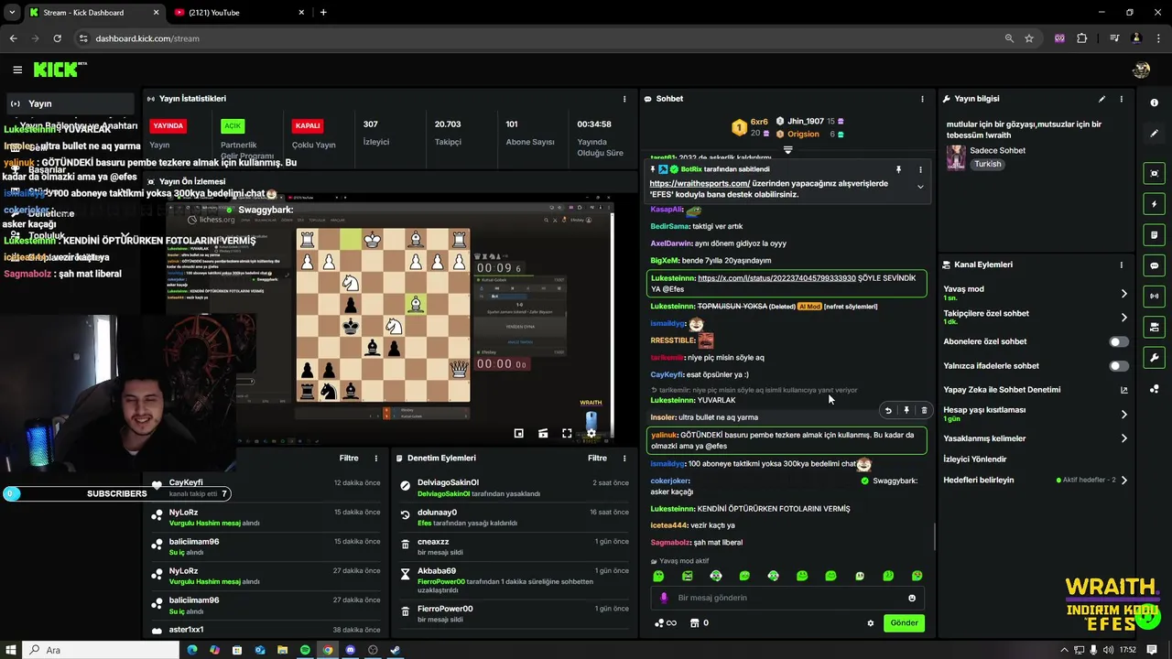Collapse the pinned message chevron
This screenshot has height=659, width=1172.
pos(920,187)
